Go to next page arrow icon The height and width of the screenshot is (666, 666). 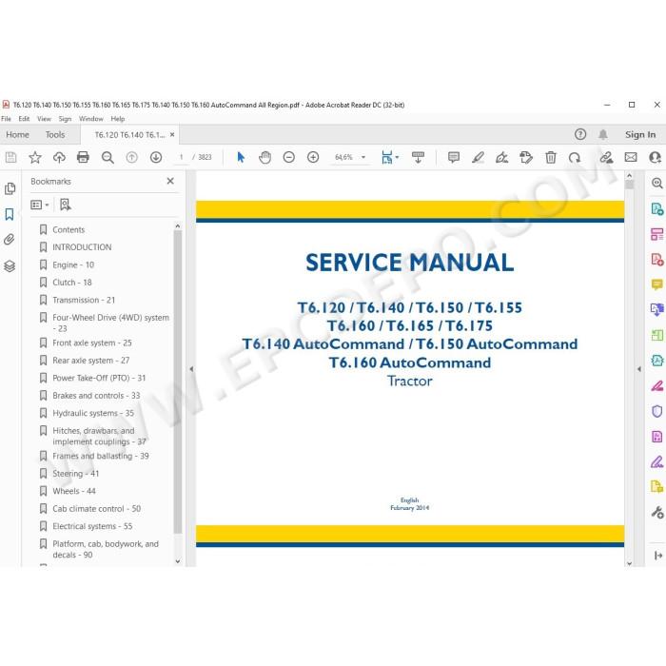(x=156, y=157)
